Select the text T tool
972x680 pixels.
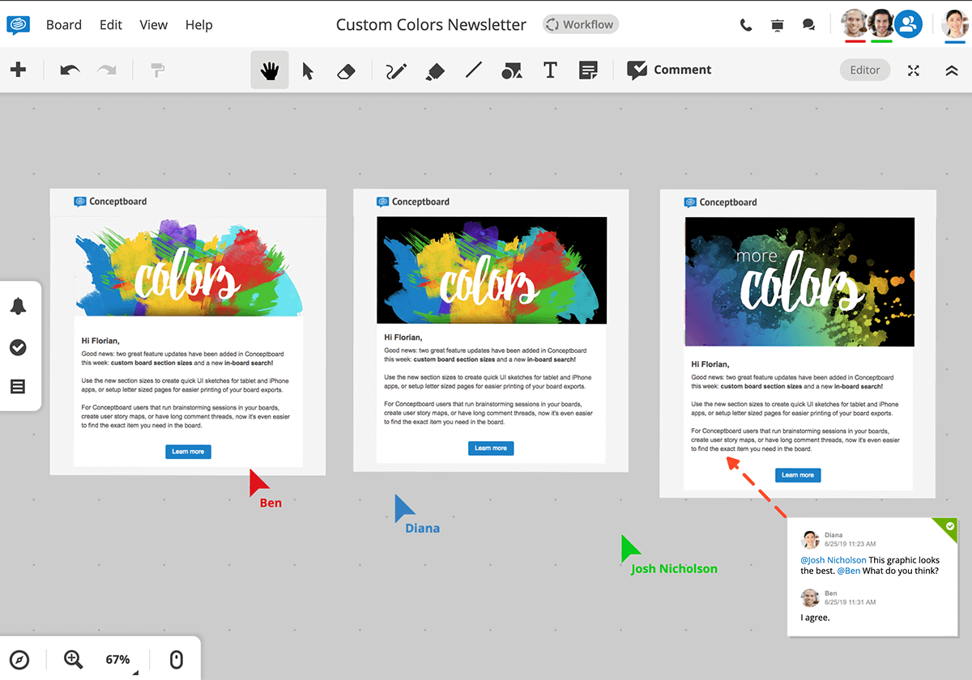(x=550, y=70)
